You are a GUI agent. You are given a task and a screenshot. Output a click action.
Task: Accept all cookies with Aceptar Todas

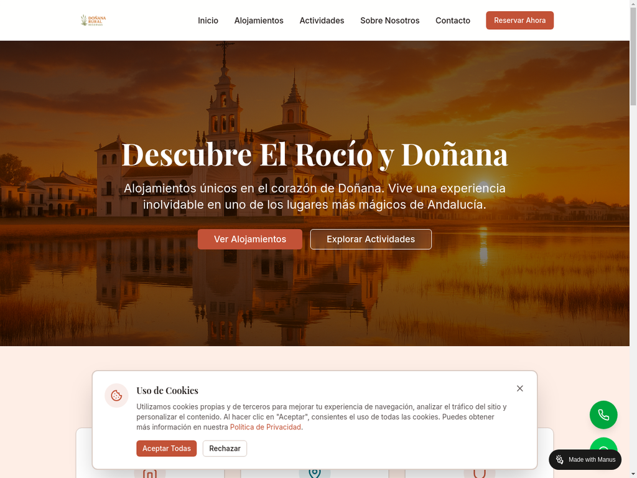[166, 449]
